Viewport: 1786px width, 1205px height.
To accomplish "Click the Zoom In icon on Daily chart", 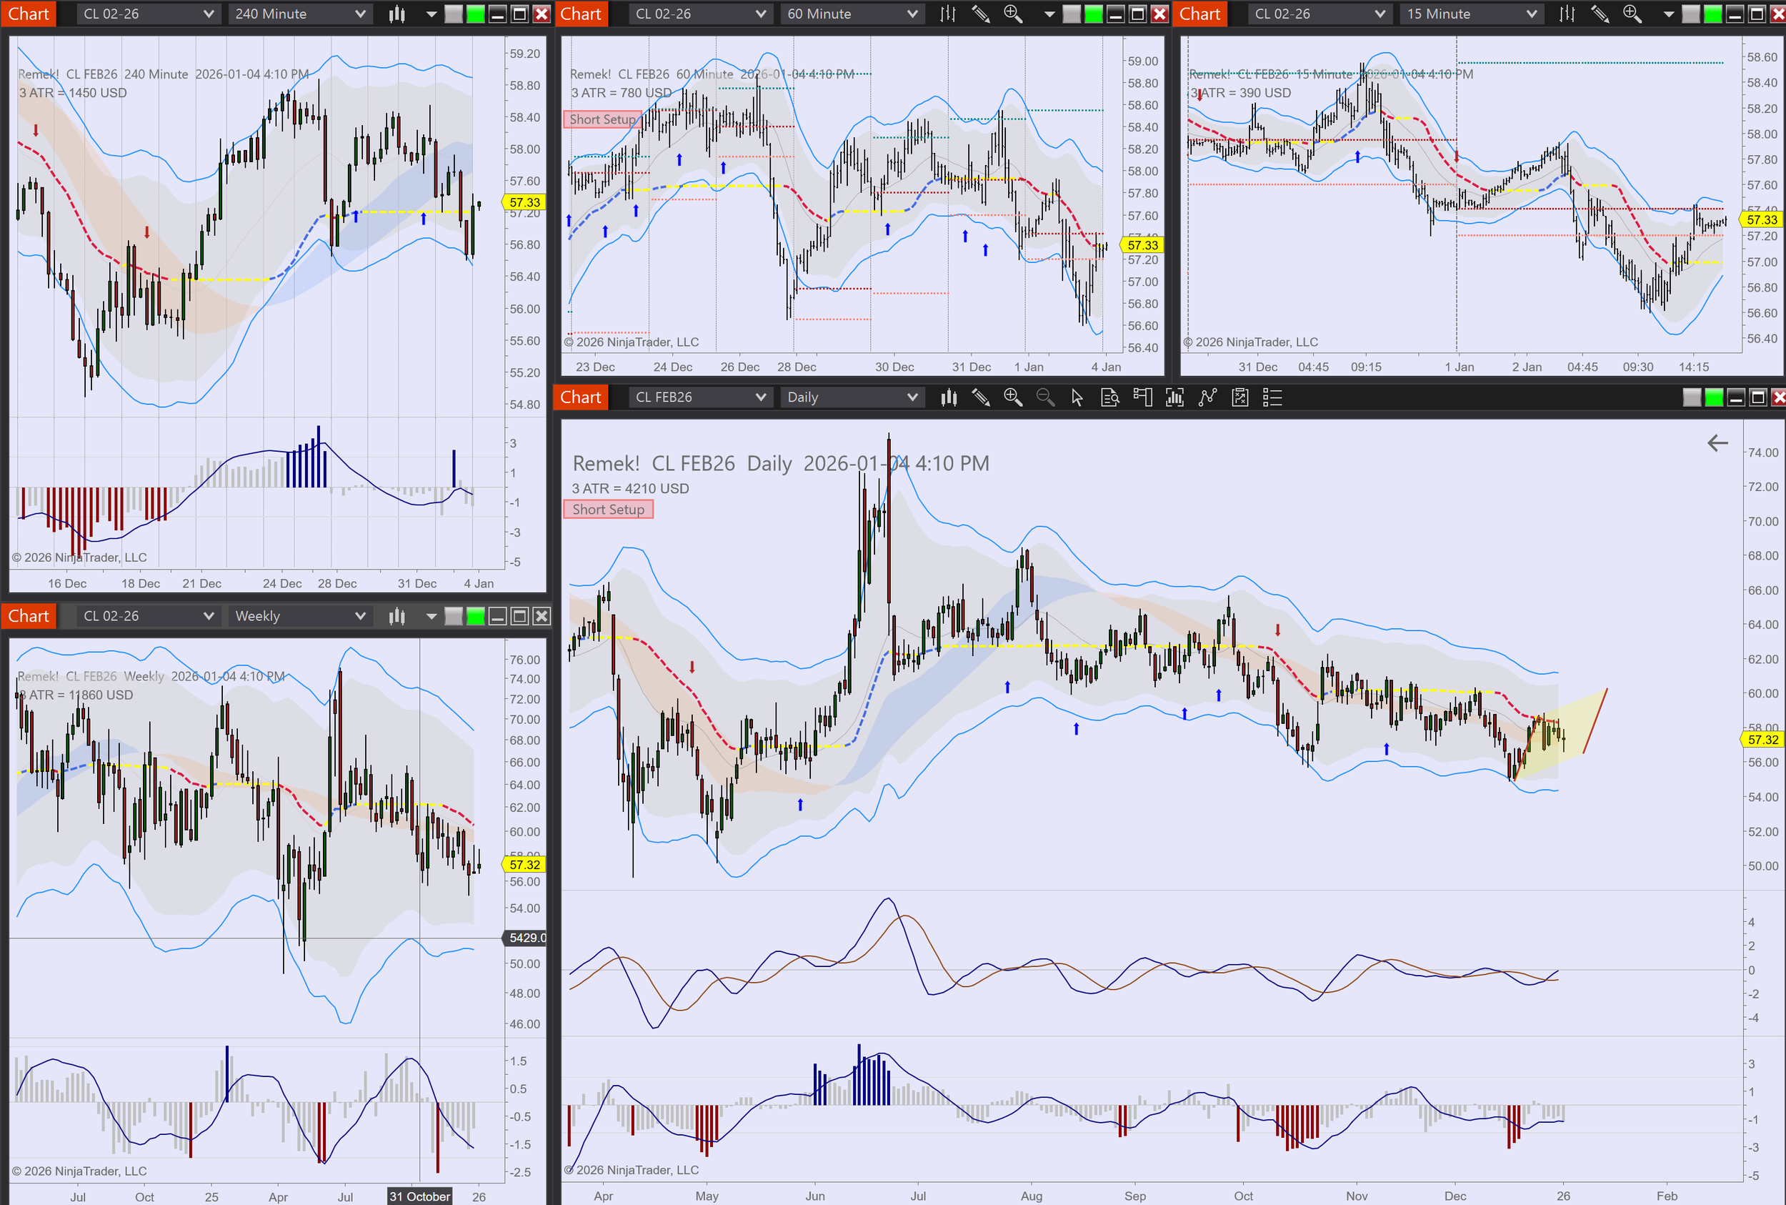I will point(1012,397).
